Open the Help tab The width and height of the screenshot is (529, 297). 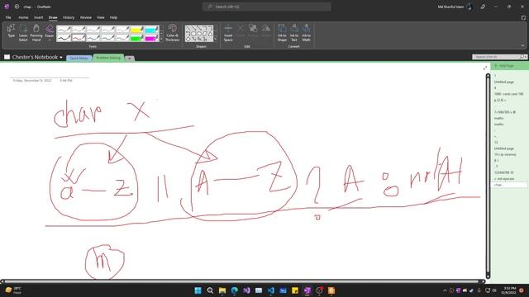click(113, 17)
